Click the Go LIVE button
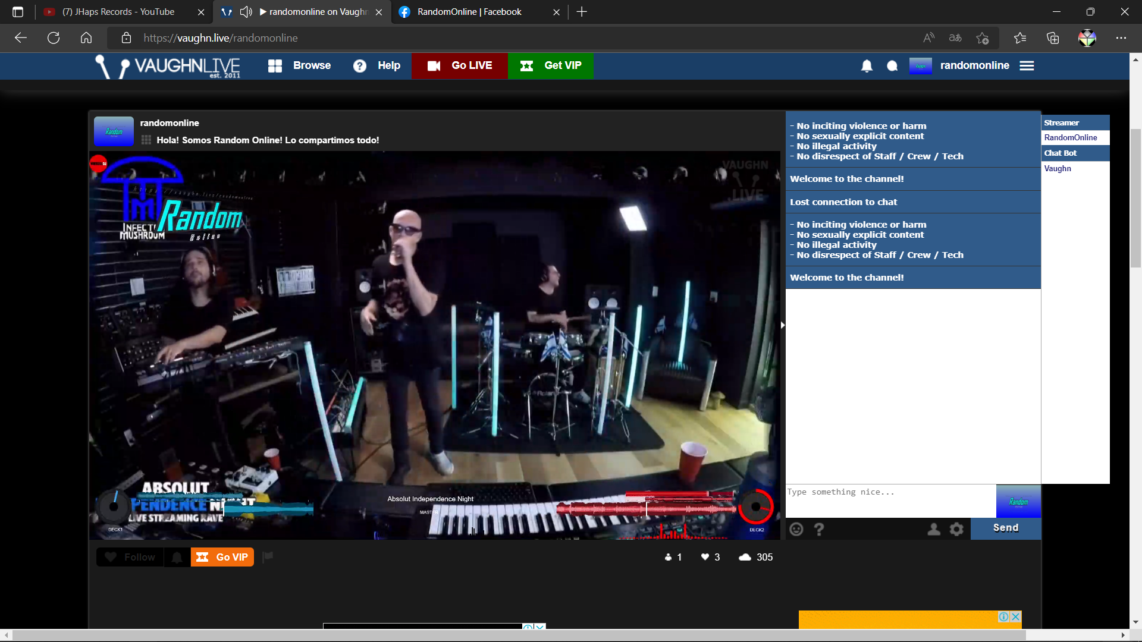Screen dimensions: 1142x642 click(x=460, y=65)
